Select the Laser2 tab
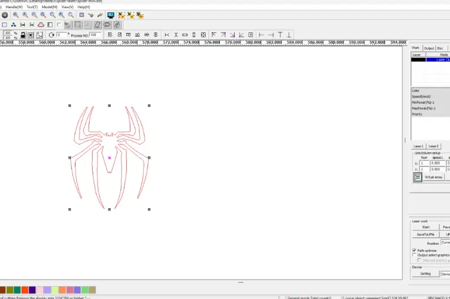 (433, 146)
